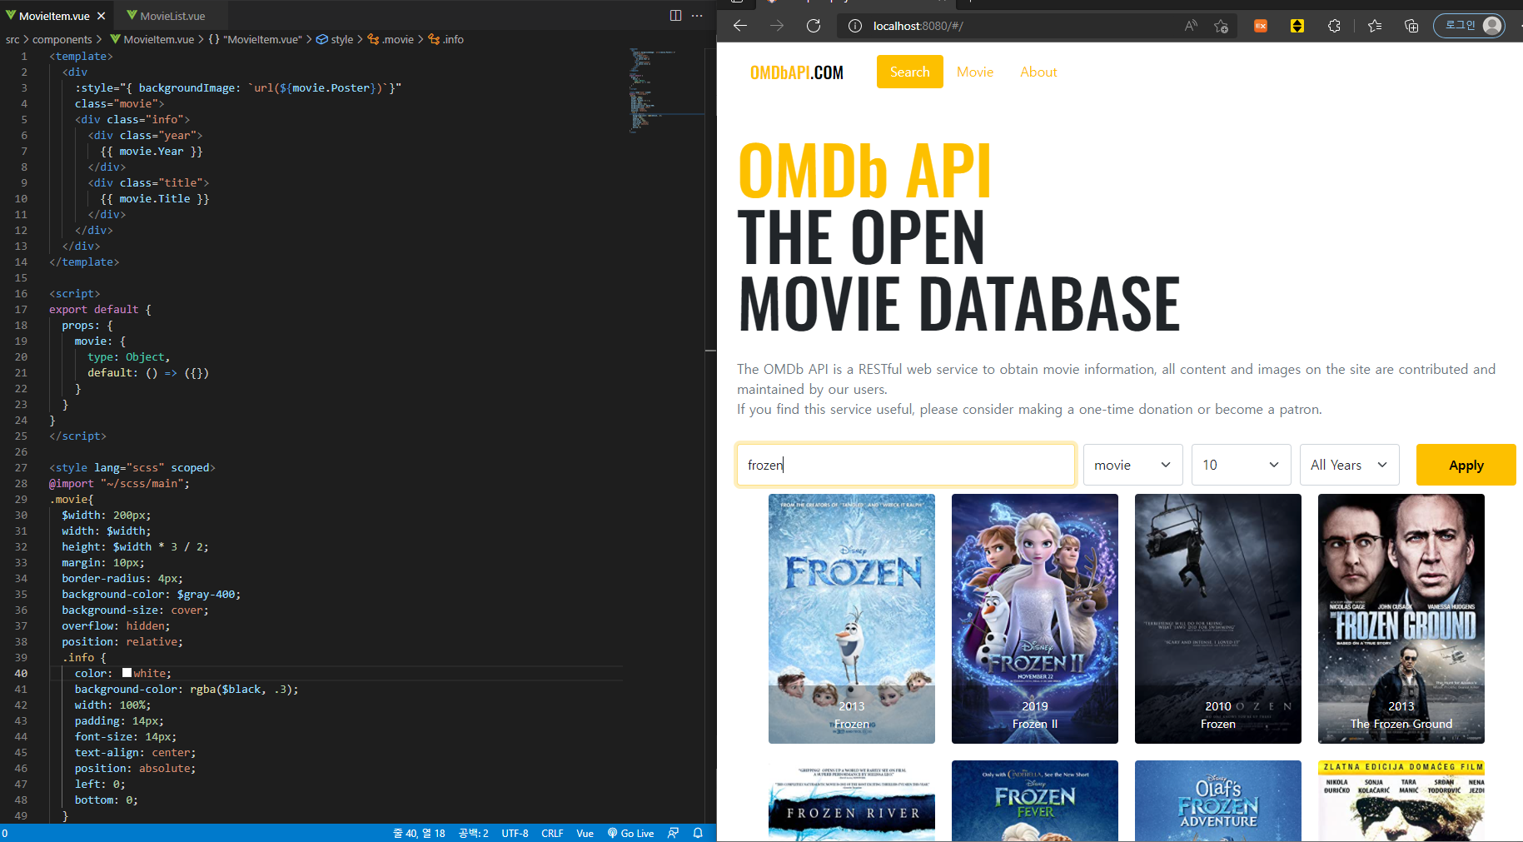
Task: Change indentation via '공백: 2' status item
Action: click(474, 833)
